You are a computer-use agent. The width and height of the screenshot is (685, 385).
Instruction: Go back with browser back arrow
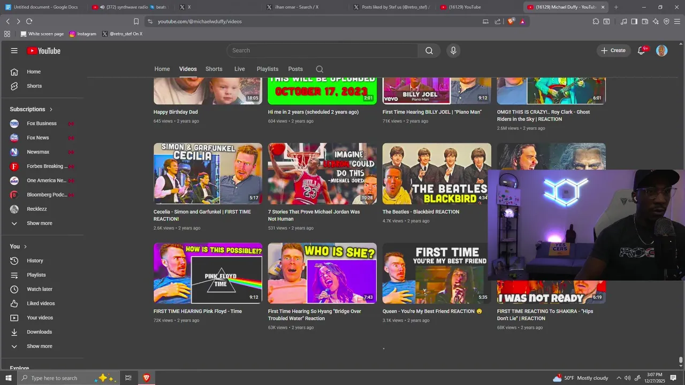(x=8, y=21)
